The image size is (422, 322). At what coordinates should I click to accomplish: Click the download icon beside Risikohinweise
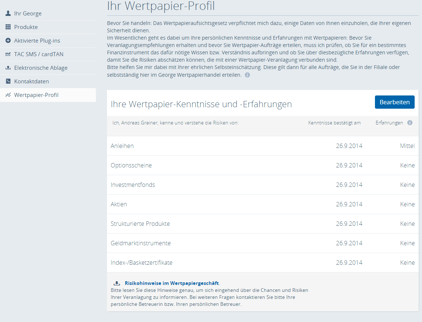pyautogui.click(x=117, y=283)
